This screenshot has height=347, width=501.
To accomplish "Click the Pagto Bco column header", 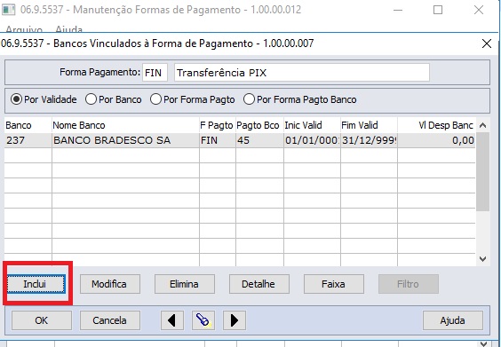I will click(x=259, y=125).
